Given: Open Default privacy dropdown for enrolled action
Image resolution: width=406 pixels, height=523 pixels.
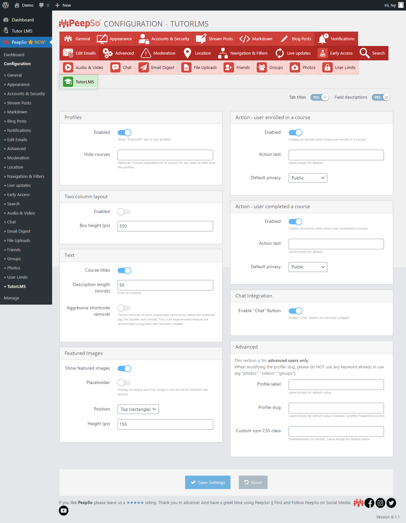Looking at the screenshot, I should [308, 178].
